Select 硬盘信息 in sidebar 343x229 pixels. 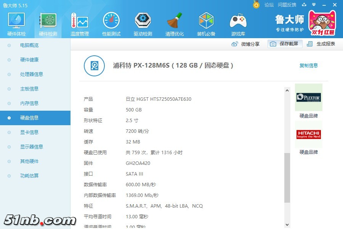35,118
